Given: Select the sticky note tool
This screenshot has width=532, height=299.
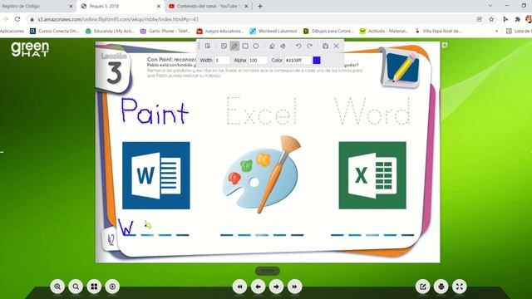Looking at the screenshot, I should (x=224, y=46).
